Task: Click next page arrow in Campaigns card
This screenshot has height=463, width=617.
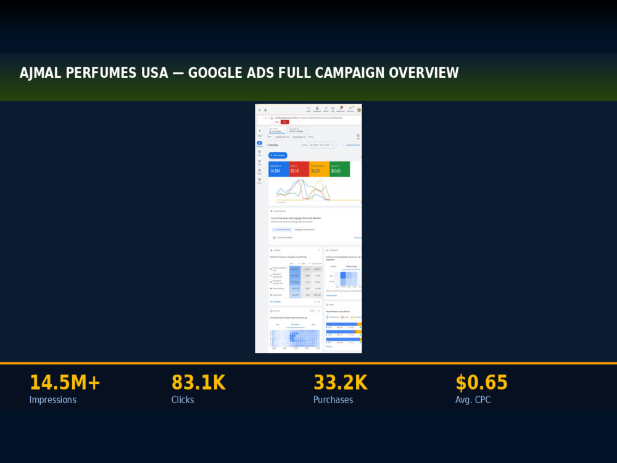Action: 320,302
